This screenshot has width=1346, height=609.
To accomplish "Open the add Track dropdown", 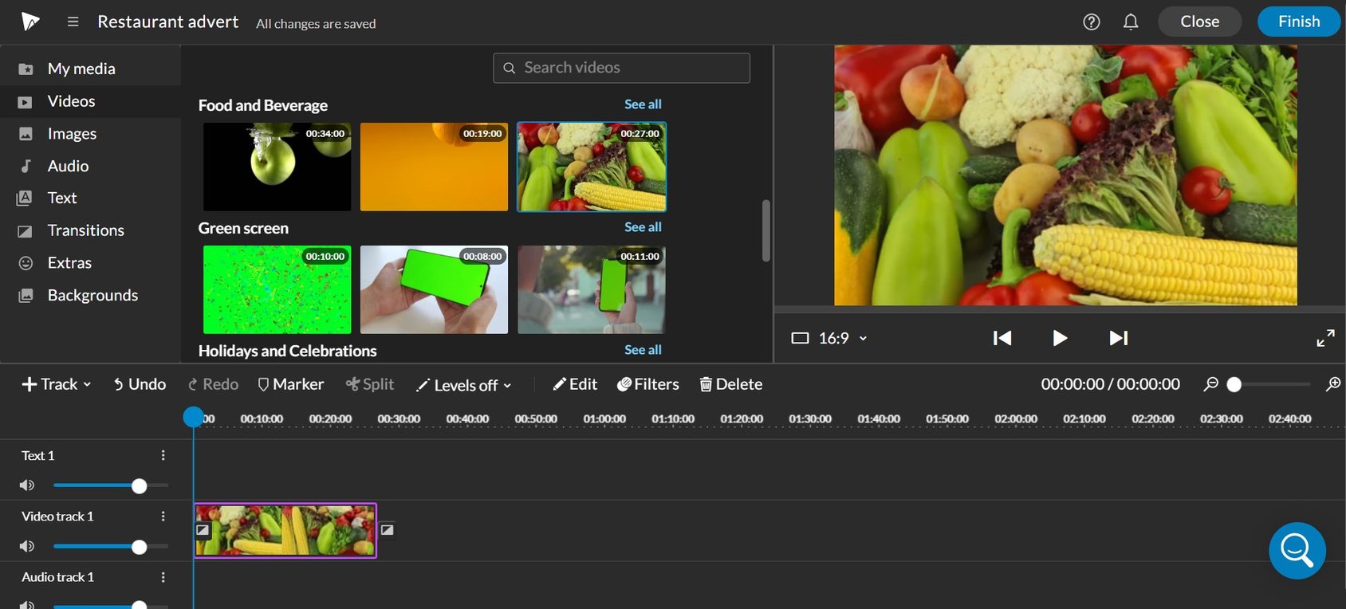I will point(56,384).
